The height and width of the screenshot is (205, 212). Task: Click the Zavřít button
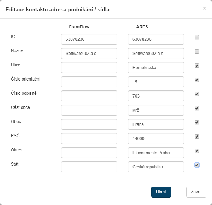point(196,192)
